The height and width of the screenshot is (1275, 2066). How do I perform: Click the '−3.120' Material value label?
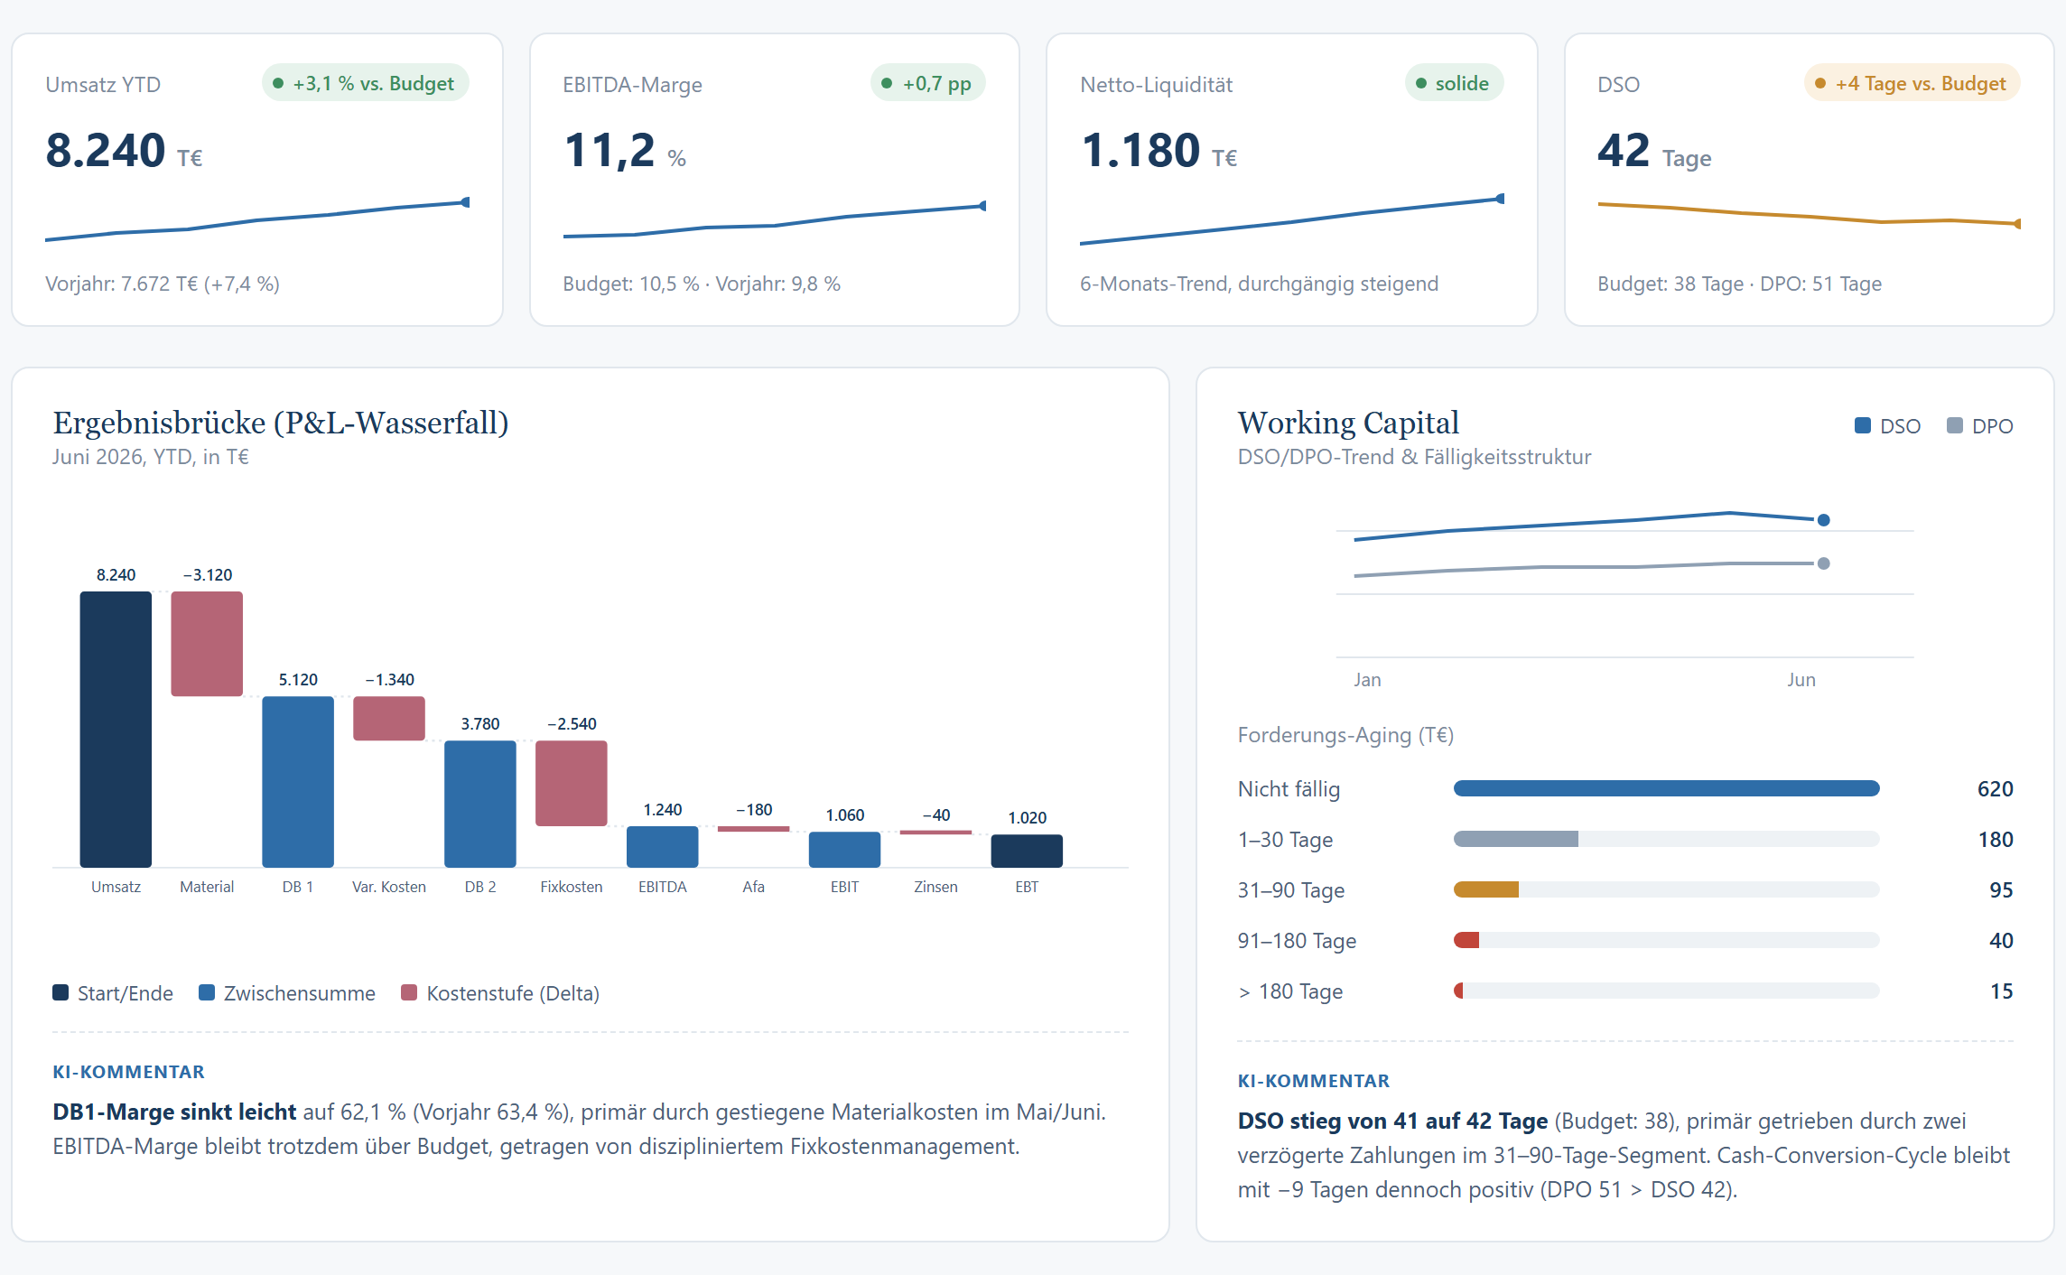pyautogui.click(x=207, y=575)
